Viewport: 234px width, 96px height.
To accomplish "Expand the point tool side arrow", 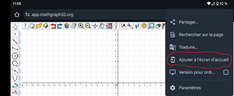I will [x=20, y=34].
